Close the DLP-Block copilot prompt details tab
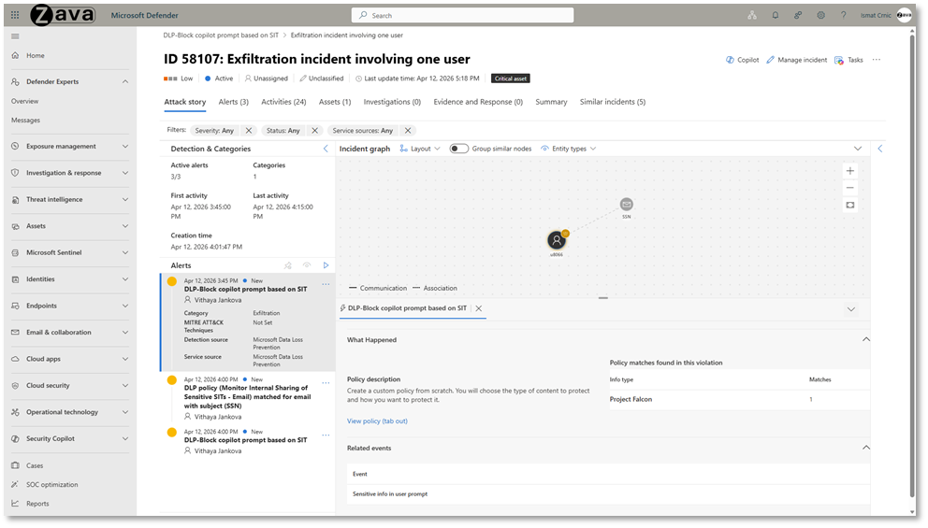Screen dimensions: 928x528 coord(479,308)
